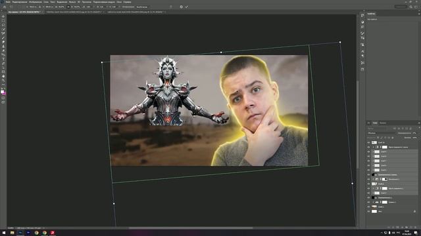Cancel the transform with the circle-slash icon
The height and width of the screenshot is (236, 421).
(182, 7)
